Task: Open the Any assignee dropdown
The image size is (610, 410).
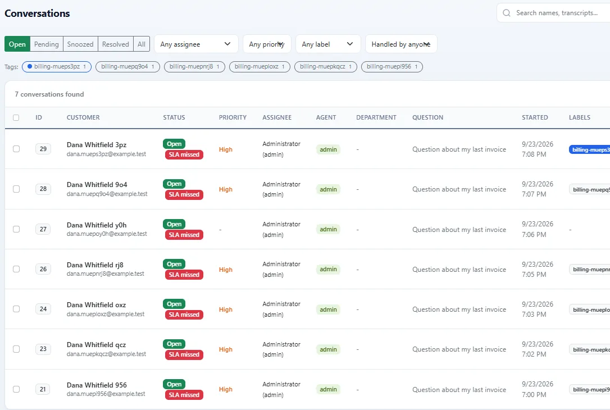Action: pyautogui.click(x=196, y=44)
